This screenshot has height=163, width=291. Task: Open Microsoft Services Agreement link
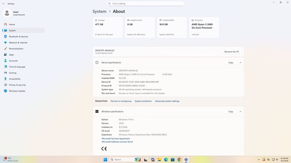click(x=116, y=139)
